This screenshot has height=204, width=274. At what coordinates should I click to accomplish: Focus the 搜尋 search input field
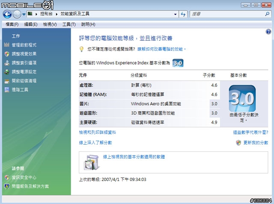227,14
